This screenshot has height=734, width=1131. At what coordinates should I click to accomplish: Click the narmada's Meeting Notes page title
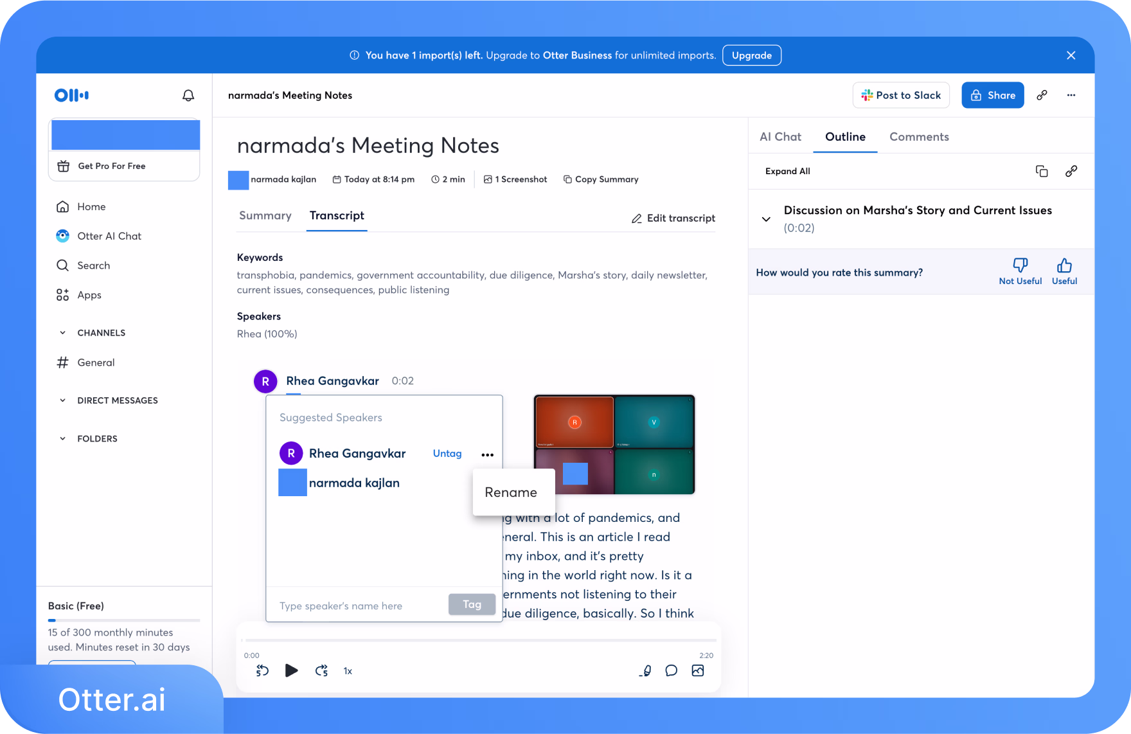(368, 146)
